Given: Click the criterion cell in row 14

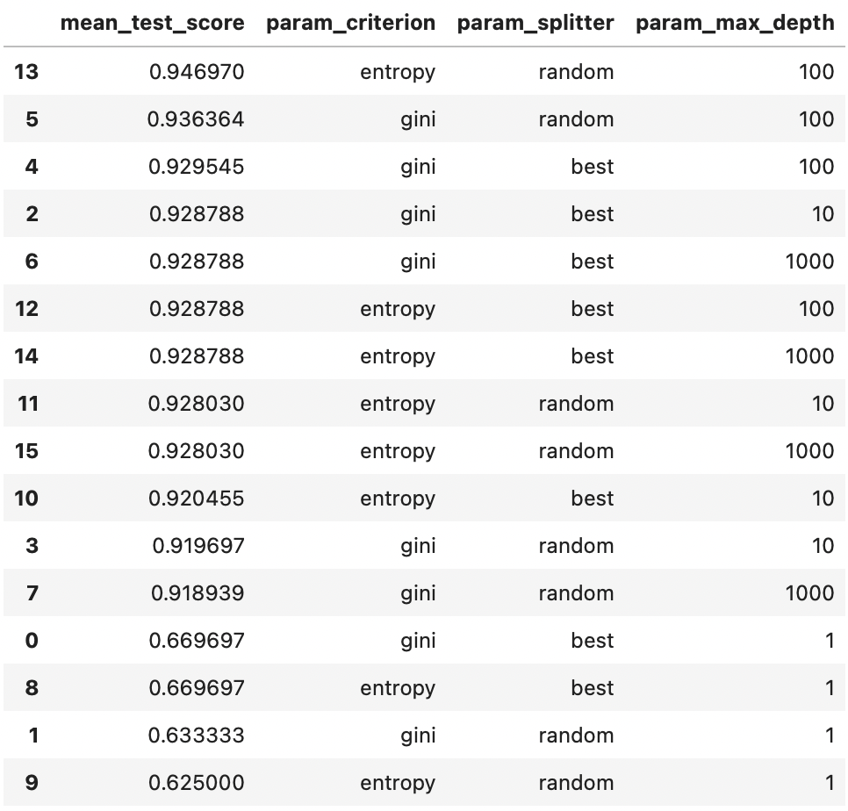Looking at the screenshot, I should [397, 355].
